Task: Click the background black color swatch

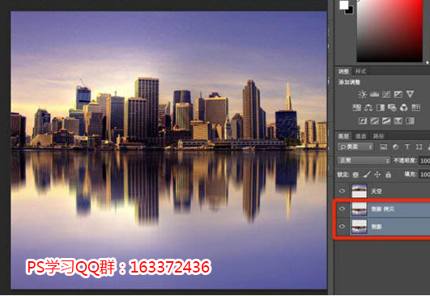Action: click(350, 11)
